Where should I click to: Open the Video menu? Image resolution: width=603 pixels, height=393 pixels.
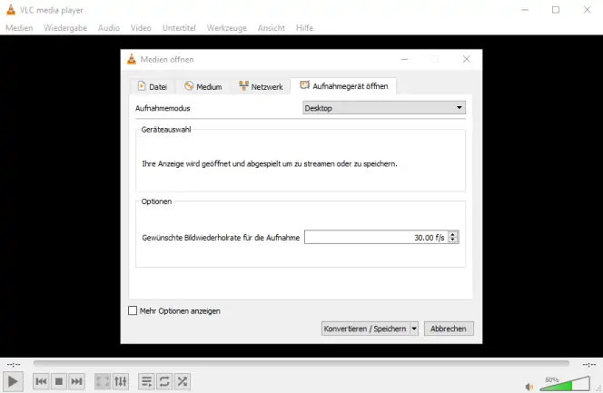tap(141, 27)
